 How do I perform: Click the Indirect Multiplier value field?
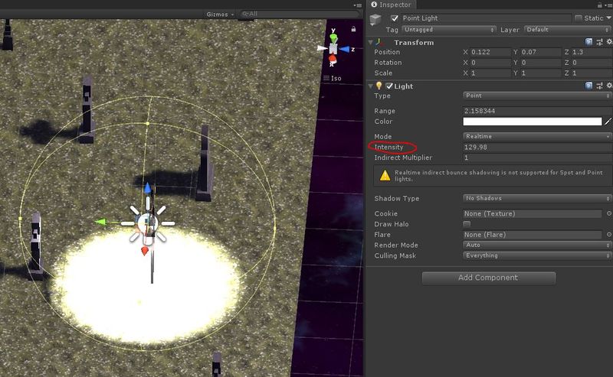click(x=537, y=158)
